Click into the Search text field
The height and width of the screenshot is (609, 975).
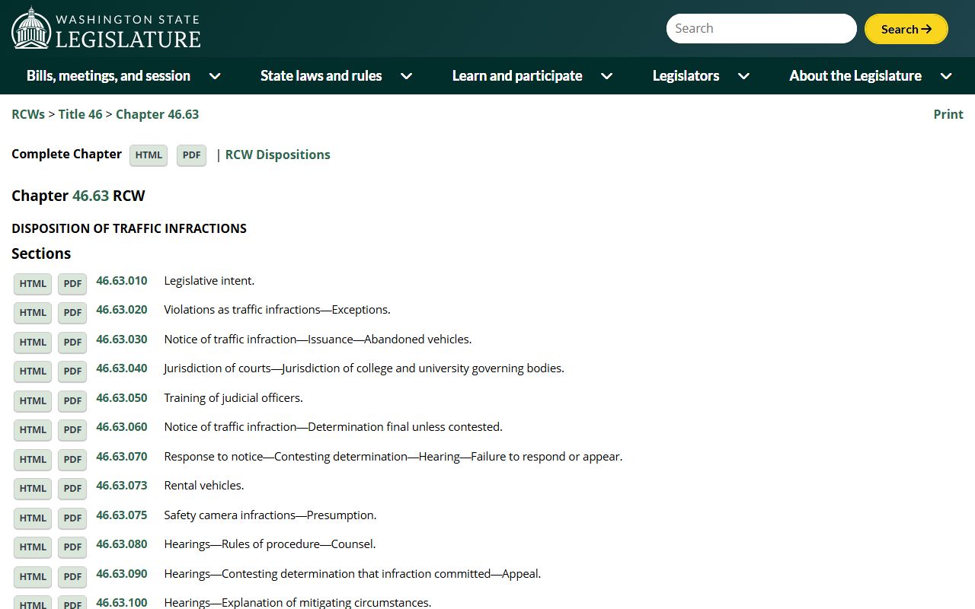(761, 29)
